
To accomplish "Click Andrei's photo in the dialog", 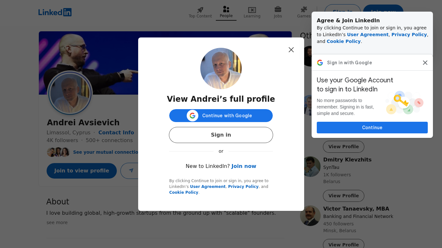I will coord(221,68).
